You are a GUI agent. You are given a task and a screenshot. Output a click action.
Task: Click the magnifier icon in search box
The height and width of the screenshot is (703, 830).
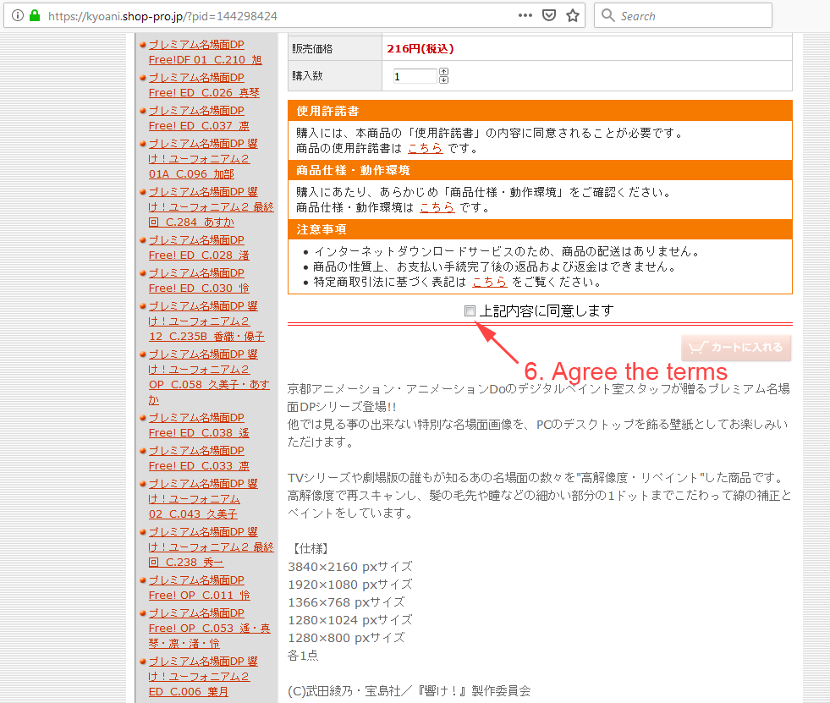[608, 15]
